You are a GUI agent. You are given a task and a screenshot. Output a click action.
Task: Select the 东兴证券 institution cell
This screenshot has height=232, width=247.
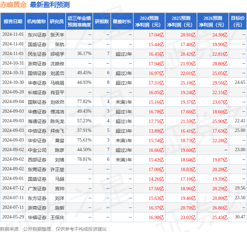tap(37, 35)
